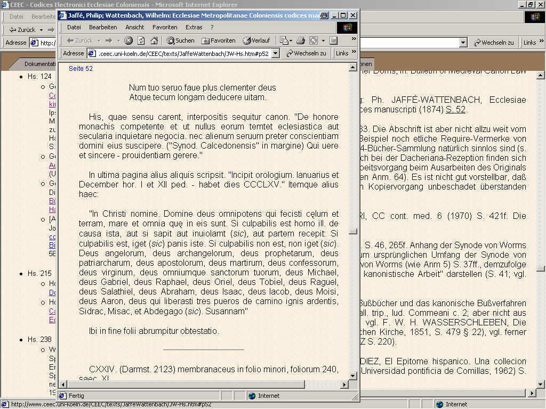Screen dimensions: 546x409
Task: Click the title bar print icon of front window
Action: [x=324, y=15]
